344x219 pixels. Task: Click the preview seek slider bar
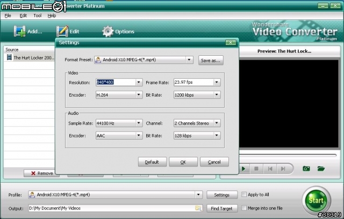[x=288, y=155]
